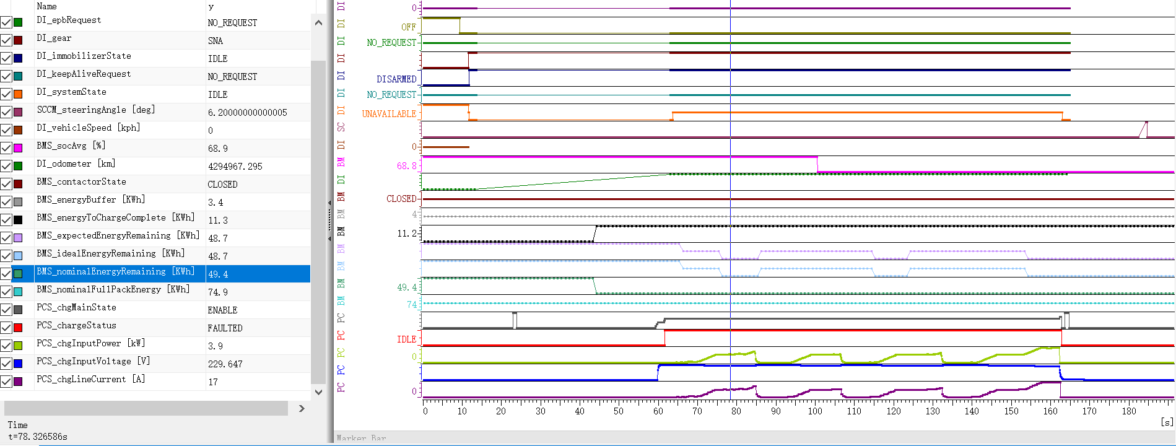Click the 229.647 voltage value

(225, 364)
